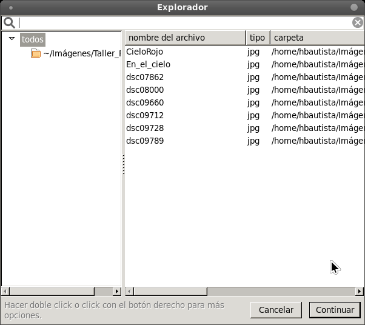
Task: Click the pane divider handle dots
Action: tap(123, 164)
